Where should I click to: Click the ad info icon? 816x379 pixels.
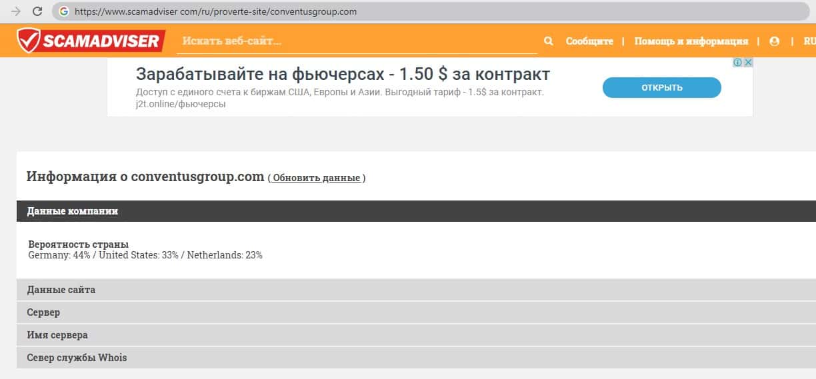(x=738, y=63)
